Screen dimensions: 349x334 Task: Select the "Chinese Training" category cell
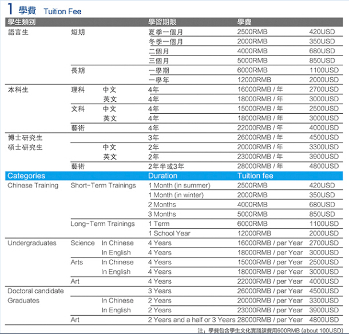click(33, 185)
